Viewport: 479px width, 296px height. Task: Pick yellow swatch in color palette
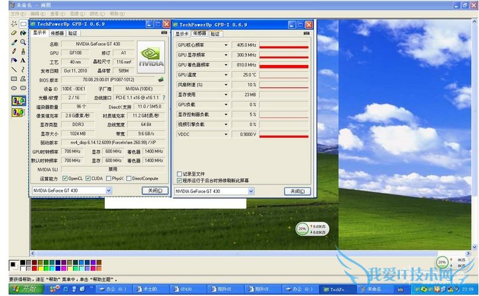(40, 269)
